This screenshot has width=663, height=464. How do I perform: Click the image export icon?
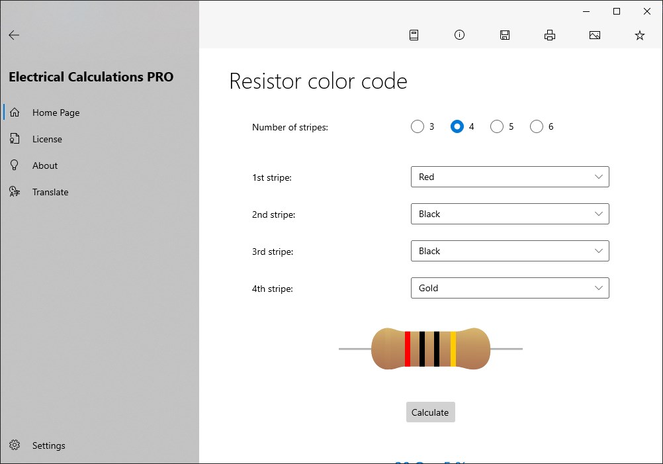(595, 35)
